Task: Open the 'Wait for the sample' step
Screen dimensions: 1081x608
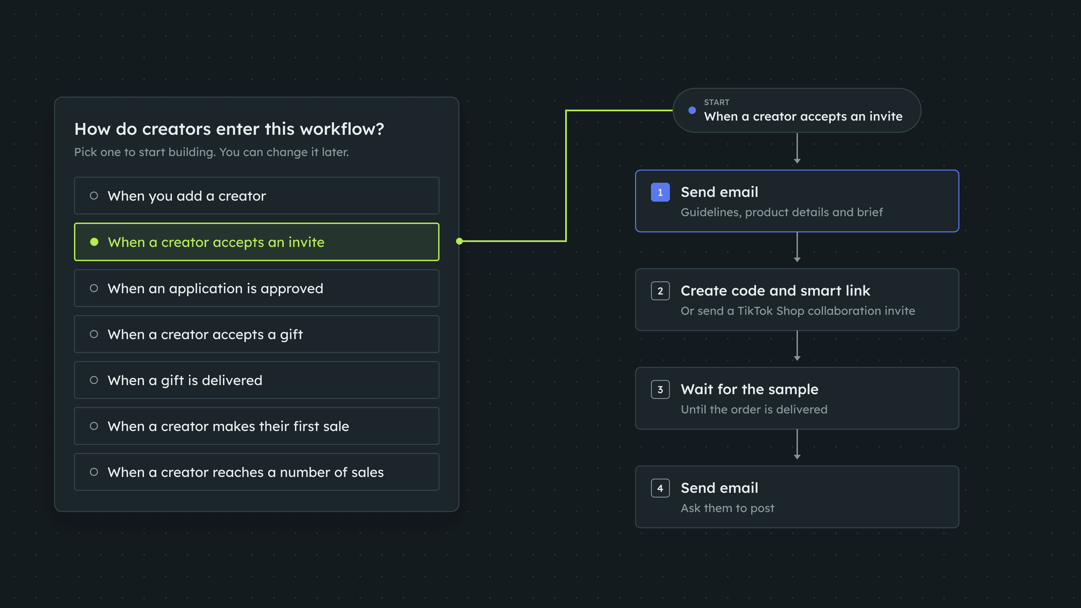Action: pos(797,398)
